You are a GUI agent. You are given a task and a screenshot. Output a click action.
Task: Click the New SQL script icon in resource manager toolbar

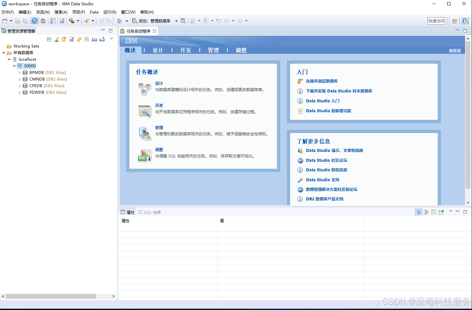point(72,39)
